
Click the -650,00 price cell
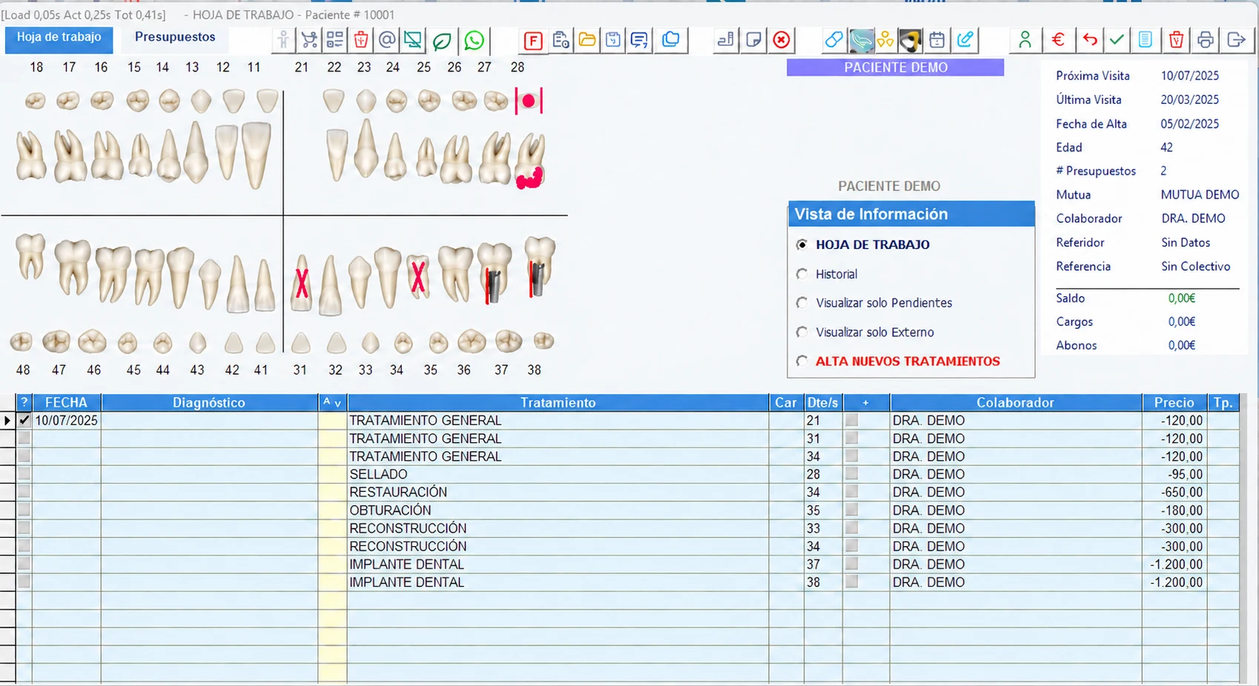(1174, 492)
